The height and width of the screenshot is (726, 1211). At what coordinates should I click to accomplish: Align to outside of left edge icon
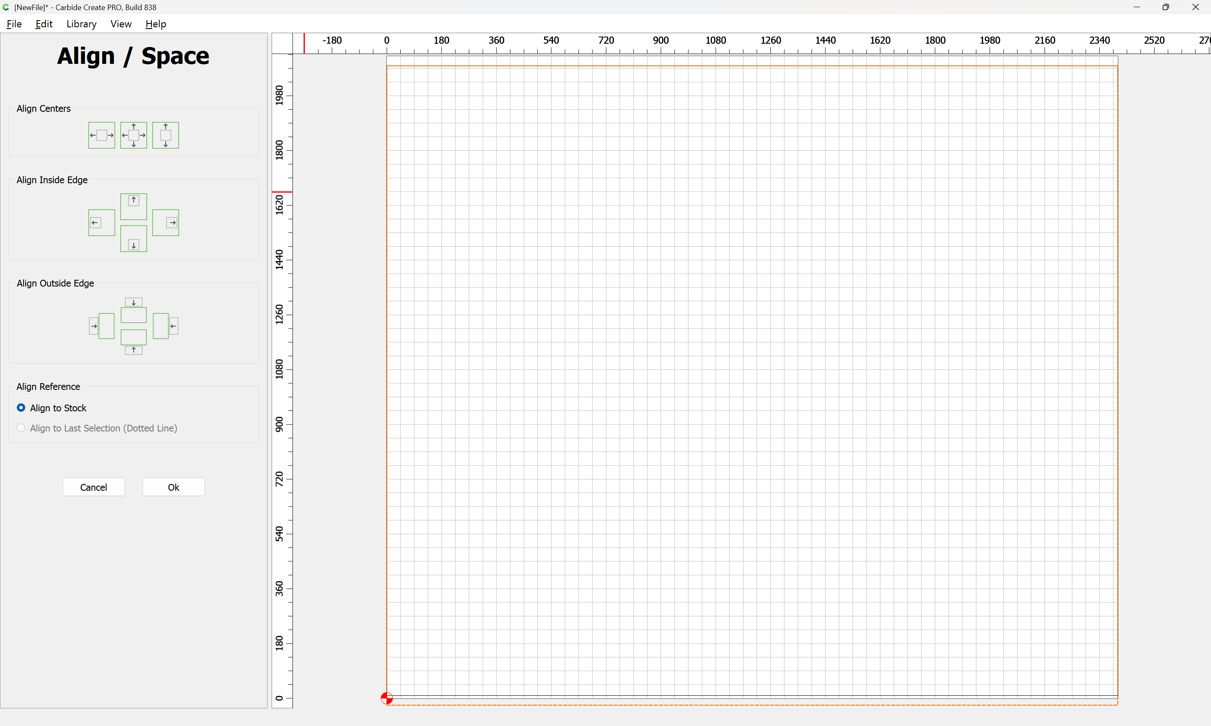click(x=101, y=326)
